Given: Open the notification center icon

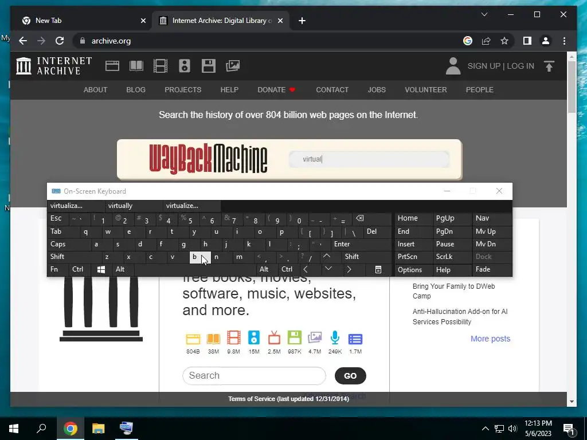Looking at the screenshot, I should pyautogui.click(x=569, y=429).
